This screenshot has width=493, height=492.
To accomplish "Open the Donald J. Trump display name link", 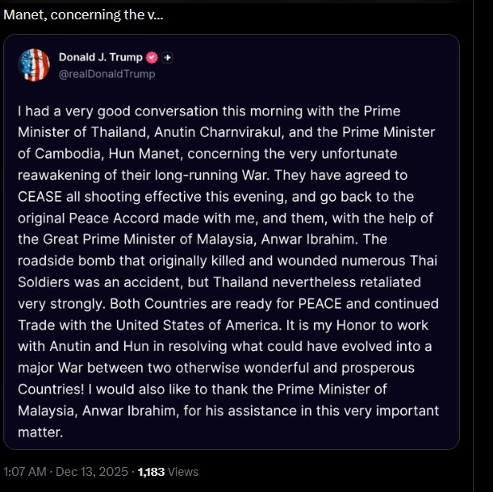I will pyautogui.click(x=100, y=58).
